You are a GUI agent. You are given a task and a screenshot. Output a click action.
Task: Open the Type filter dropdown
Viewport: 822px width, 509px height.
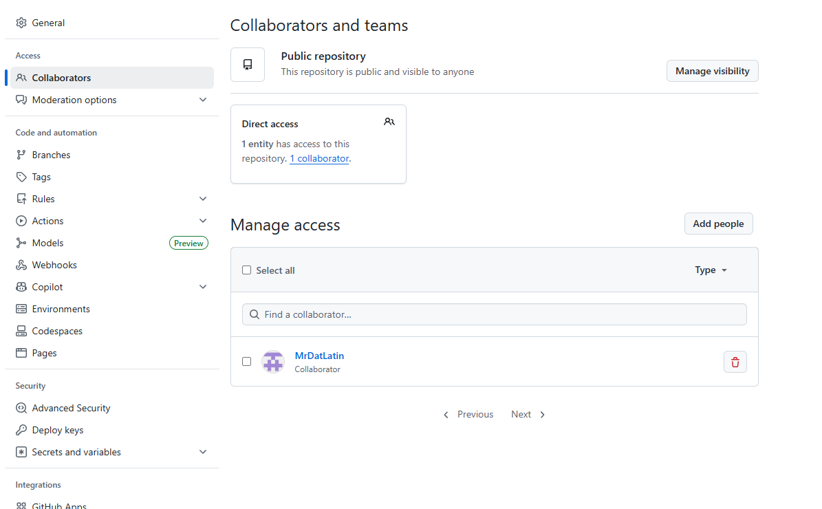coord(711,270)
